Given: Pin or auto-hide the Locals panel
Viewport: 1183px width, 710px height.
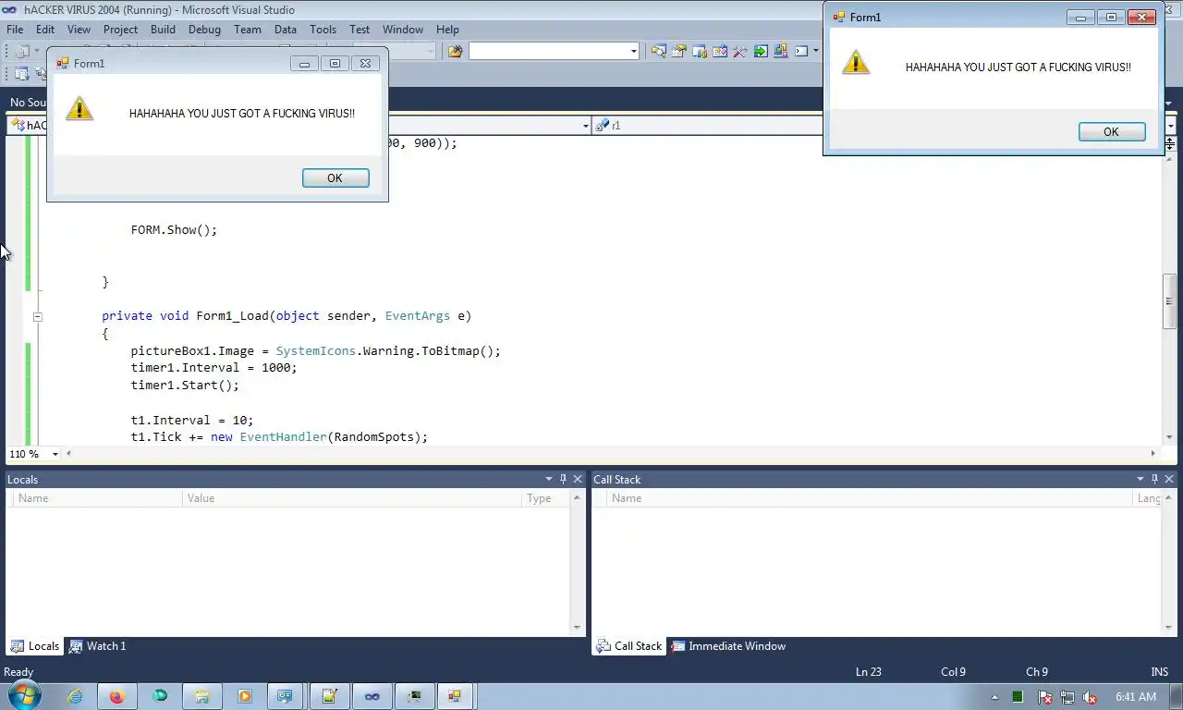Looking at the screenshot, I should [563, 479].
